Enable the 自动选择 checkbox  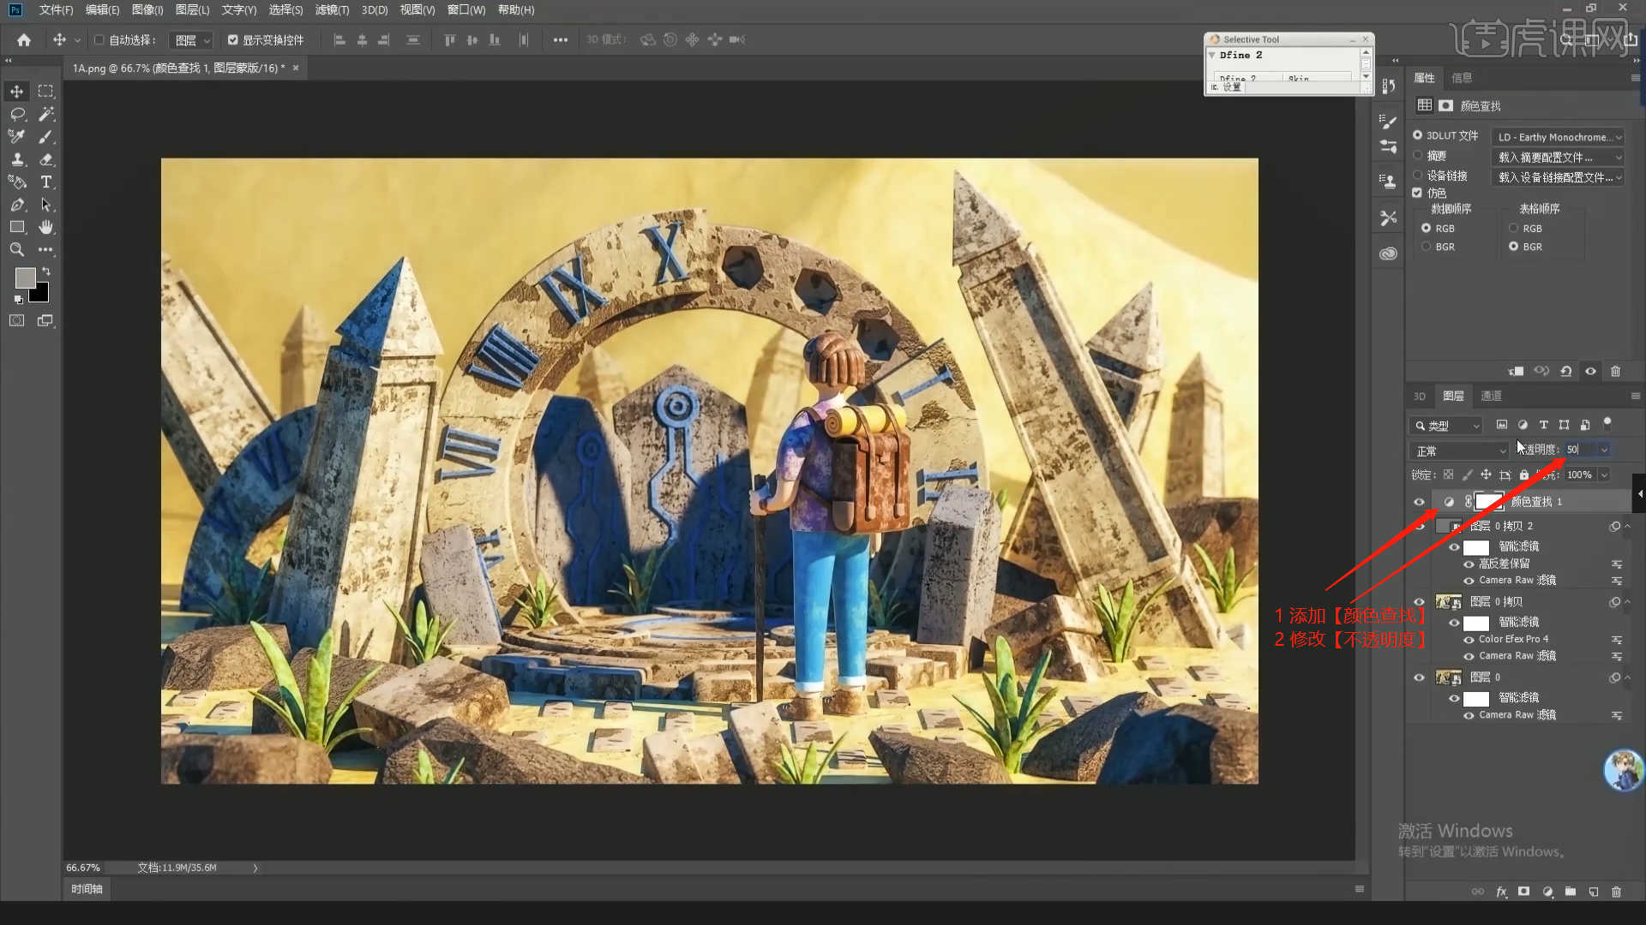click(99, 40)
